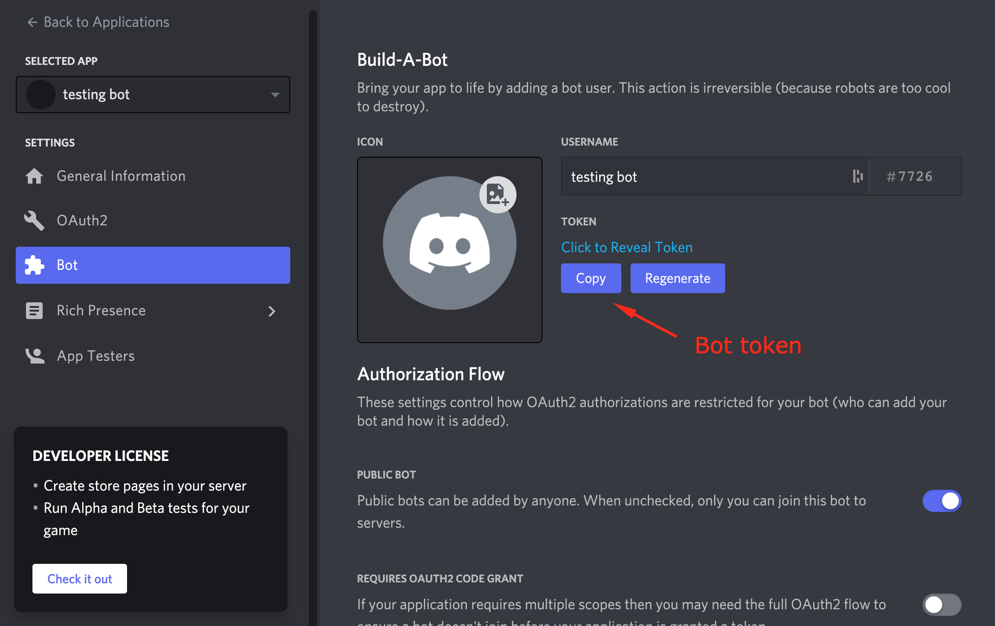The image size is (995, 626).
Task: Click to Reveal Token link
Action: (x=626, y=247)
